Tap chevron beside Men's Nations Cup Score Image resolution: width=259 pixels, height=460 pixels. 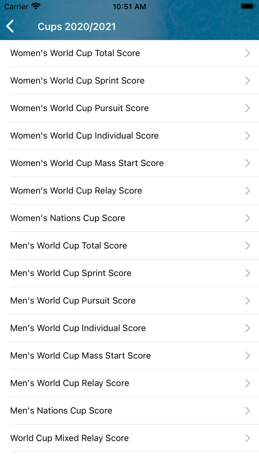248,411
